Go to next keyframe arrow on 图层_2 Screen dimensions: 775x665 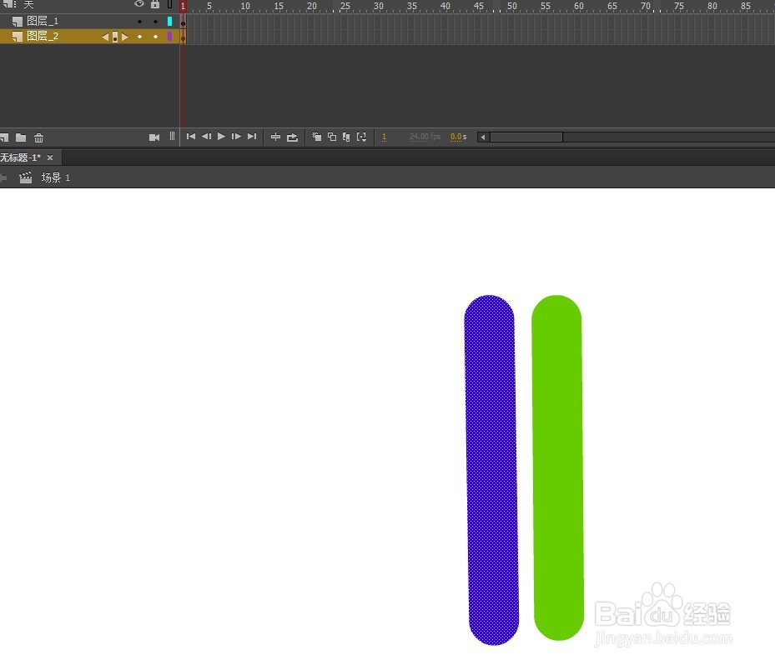(124, 37)
